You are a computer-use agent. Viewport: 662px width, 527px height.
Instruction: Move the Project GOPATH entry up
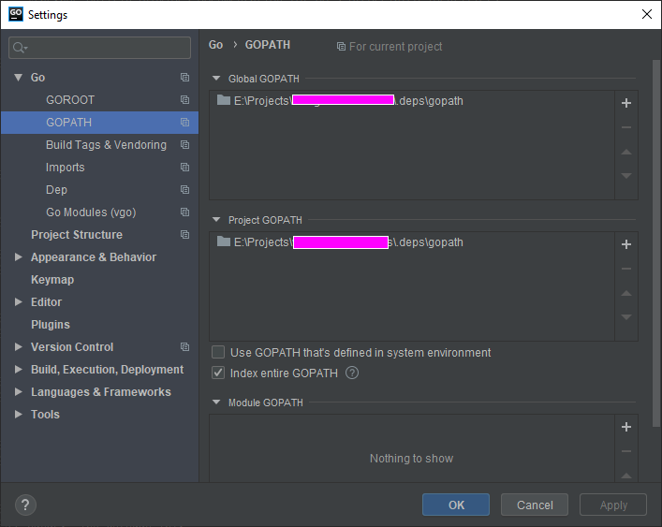(x=626, y=293)
